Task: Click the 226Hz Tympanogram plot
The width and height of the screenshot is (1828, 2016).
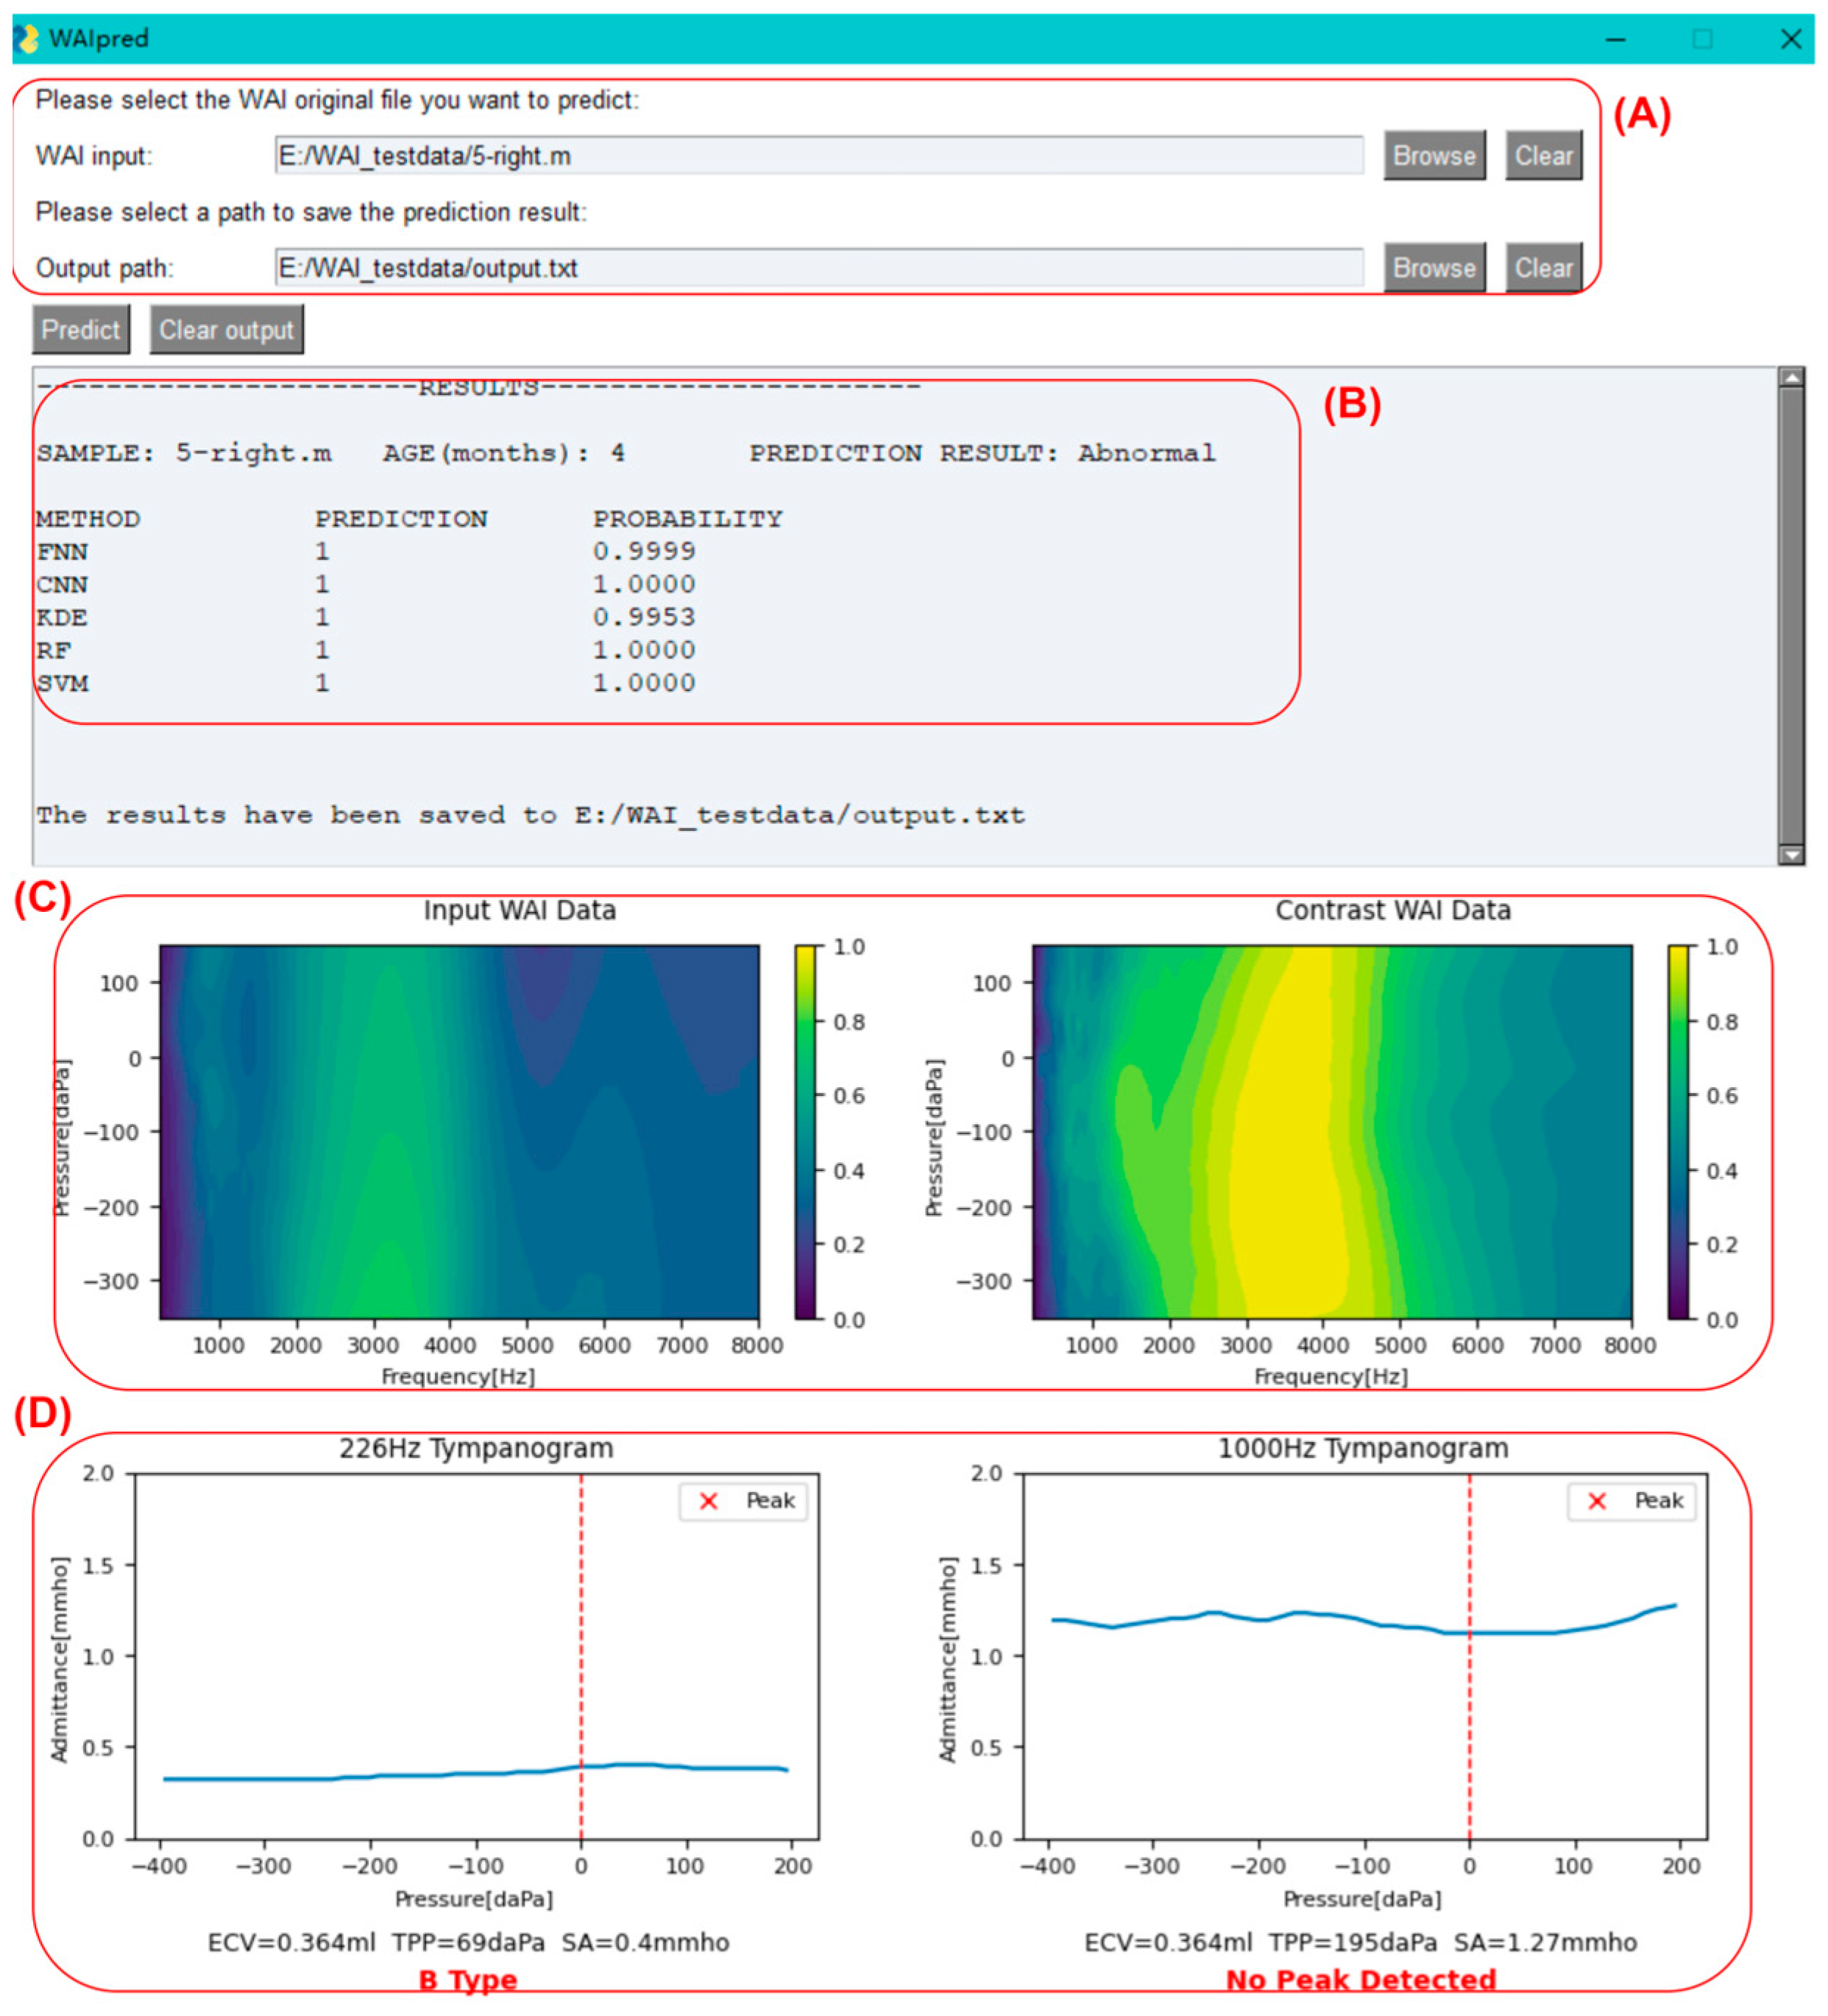Action: point(476,1655)
